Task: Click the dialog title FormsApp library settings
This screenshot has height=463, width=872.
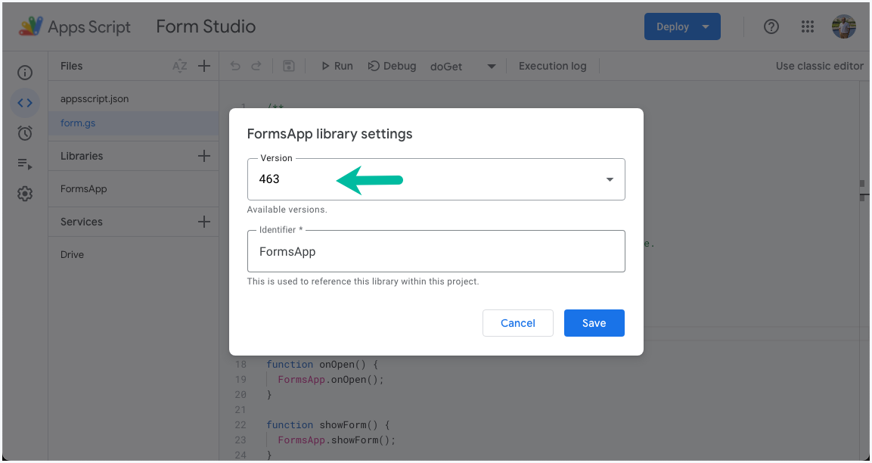Action: tap(330, 134)
